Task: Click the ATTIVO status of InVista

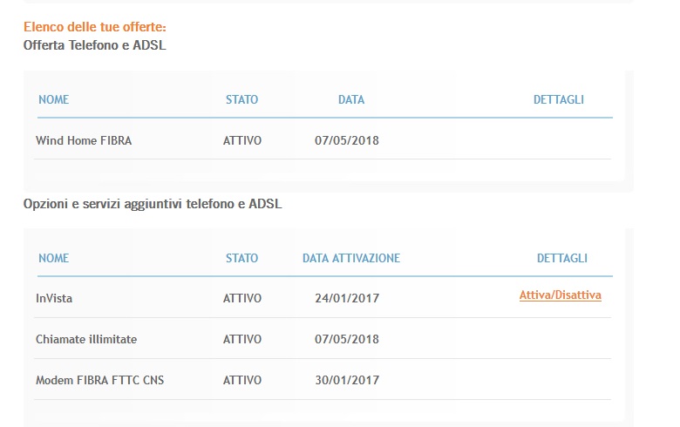Action: pyautogui.click(x=241, y=298)
